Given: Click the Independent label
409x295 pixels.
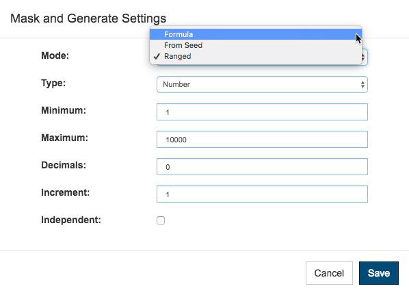Looking at the screenshot, I should click(71, 220).
